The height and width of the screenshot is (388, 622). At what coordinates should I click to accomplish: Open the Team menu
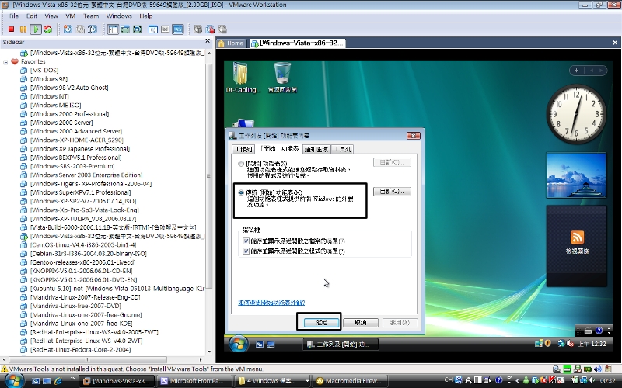(91, 16)
